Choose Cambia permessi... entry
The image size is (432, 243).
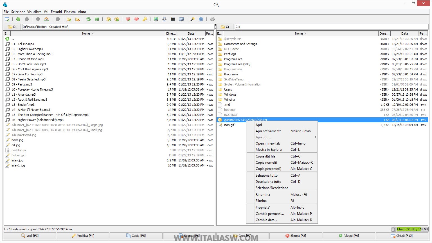(x=282, y=214)
